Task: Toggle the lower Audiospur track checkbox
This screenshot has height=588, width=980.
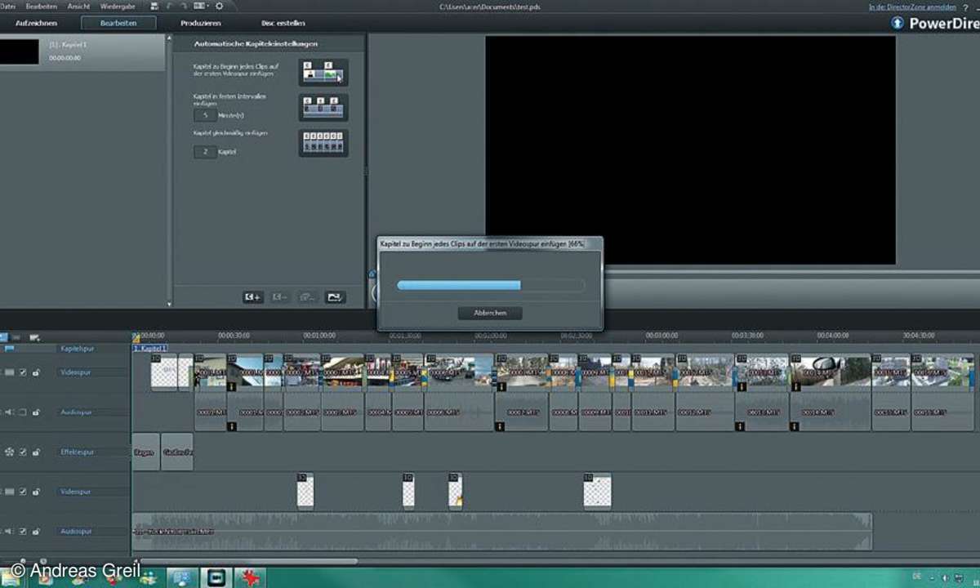Action: 23,531
